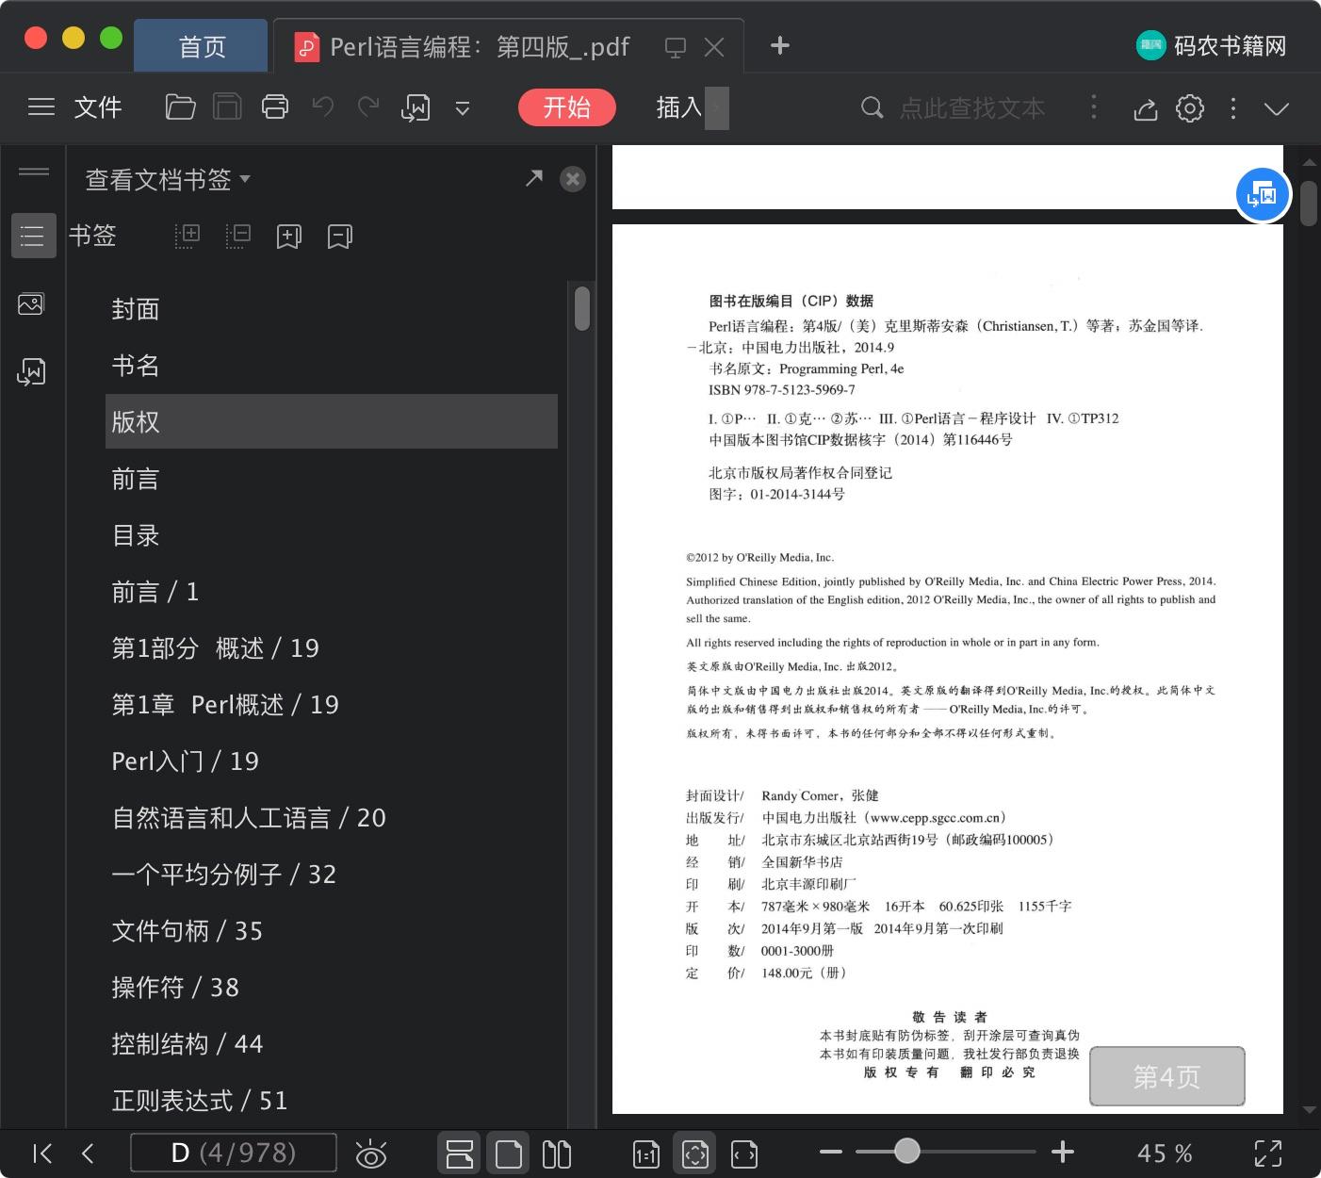The image size is (1321, 1178).
Task: Collapse the ribbon with the chevron arrow
Action: click(1277, 109)
